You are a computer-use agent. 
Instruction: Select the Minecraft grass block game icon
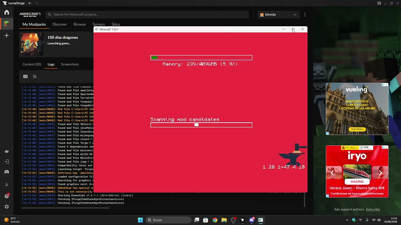(x=7, y=23)
